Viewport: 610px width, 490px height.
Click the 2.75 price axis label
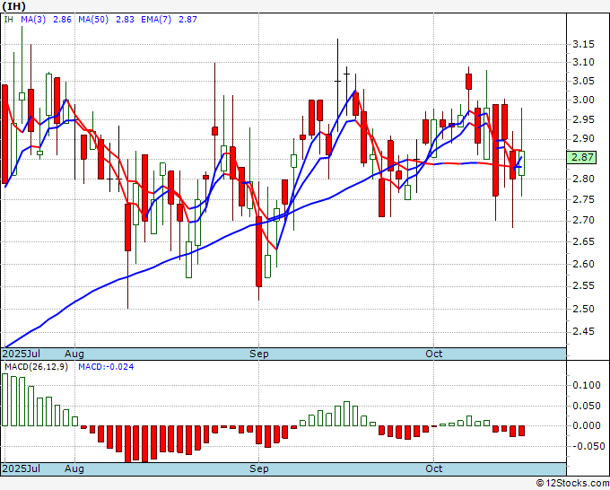584,199
